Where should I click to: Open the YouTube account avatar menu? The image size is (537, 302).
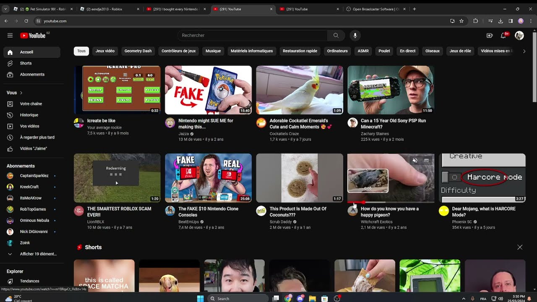519,36
